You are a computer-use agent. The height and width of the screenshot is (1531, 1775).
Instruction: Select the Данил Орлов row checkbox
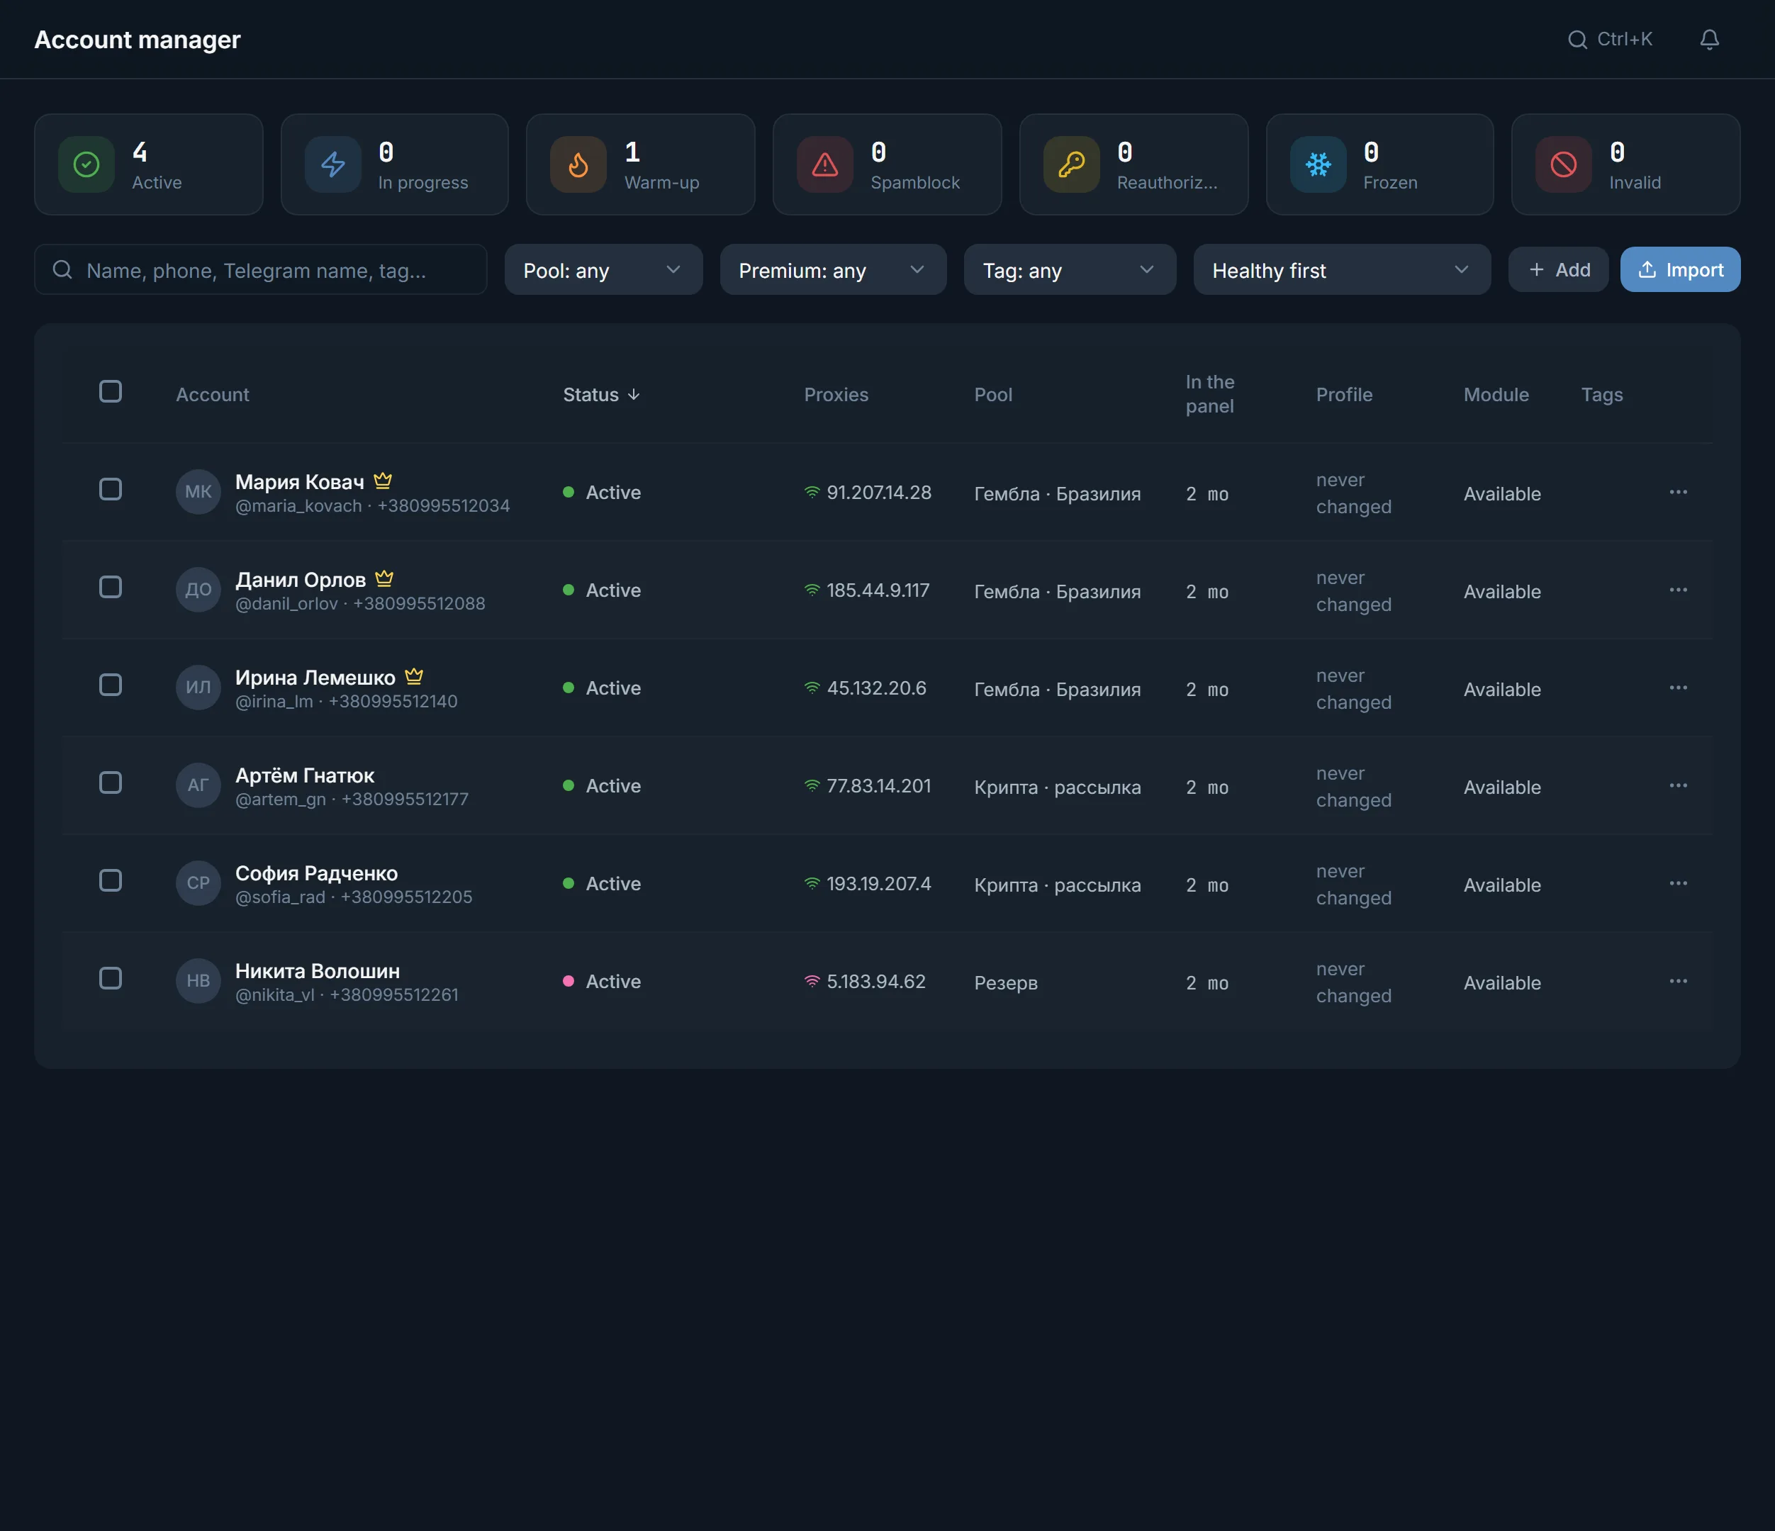pos(111,587)
